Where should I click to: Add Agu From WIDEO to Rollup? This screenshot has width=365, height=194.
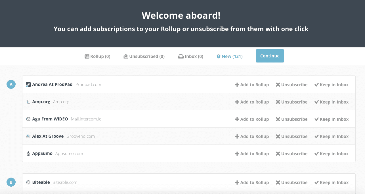click(x=252, y=119)
